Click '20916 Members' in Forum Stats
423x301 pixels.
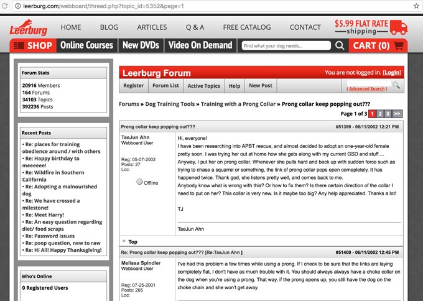click(41, 85)
